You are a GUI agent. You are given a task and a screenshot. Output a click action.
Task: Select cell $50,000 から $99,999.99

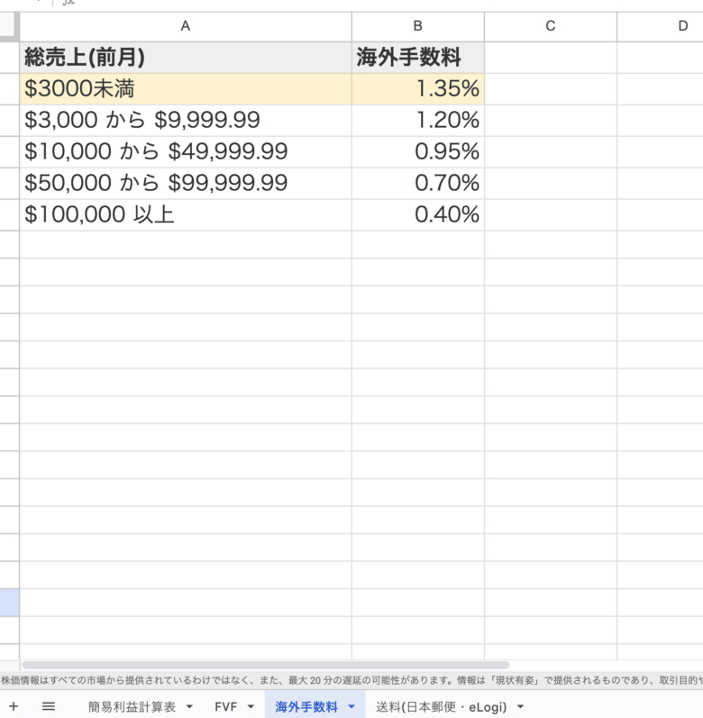click(x=186, y=183)
